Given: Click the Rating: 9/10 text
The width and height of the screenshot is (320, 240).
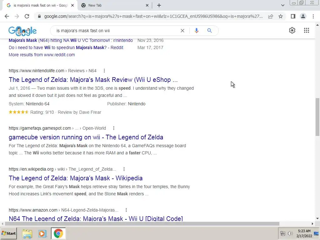Looking at the screenshot, I should point(42,112).
